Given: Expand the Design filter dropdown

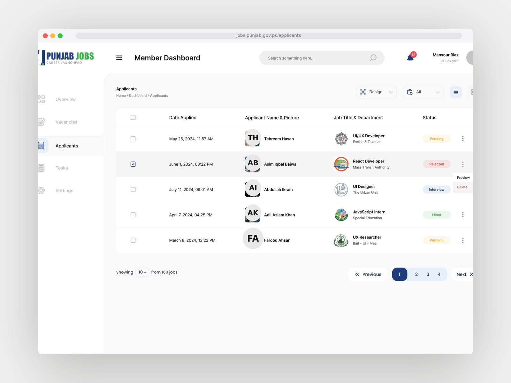Looking at the screenshot, I should 377,92.
